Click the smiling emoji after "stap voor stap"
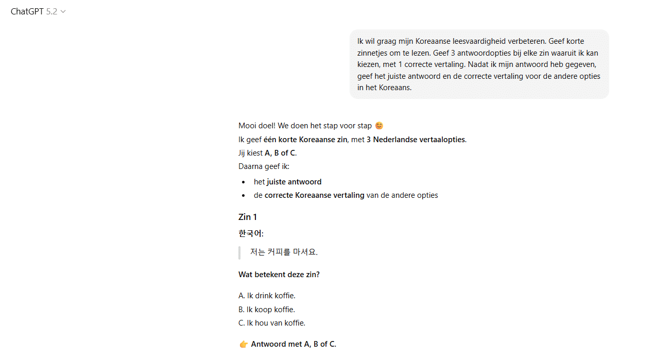The image size is (655, 357). coord(379,125)
